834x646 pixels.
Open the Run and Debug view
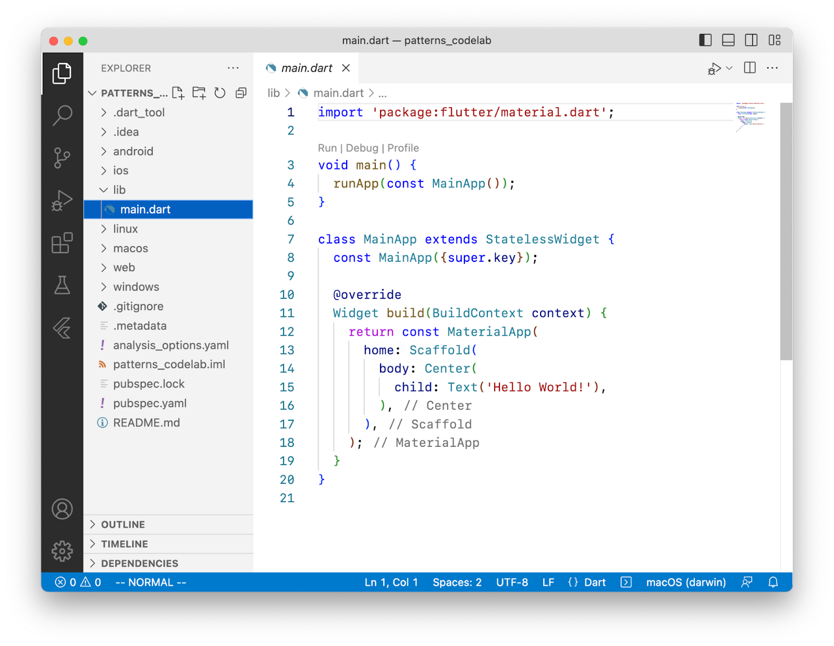63,200
